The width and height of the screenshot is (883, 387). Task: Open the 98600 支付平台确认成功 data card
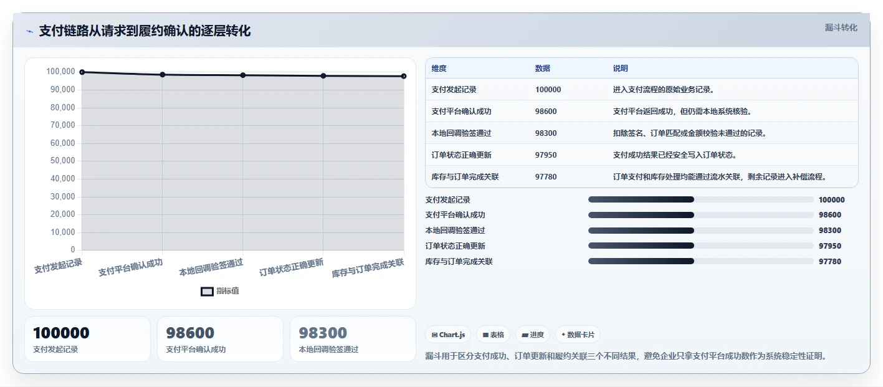click(220, 339)
